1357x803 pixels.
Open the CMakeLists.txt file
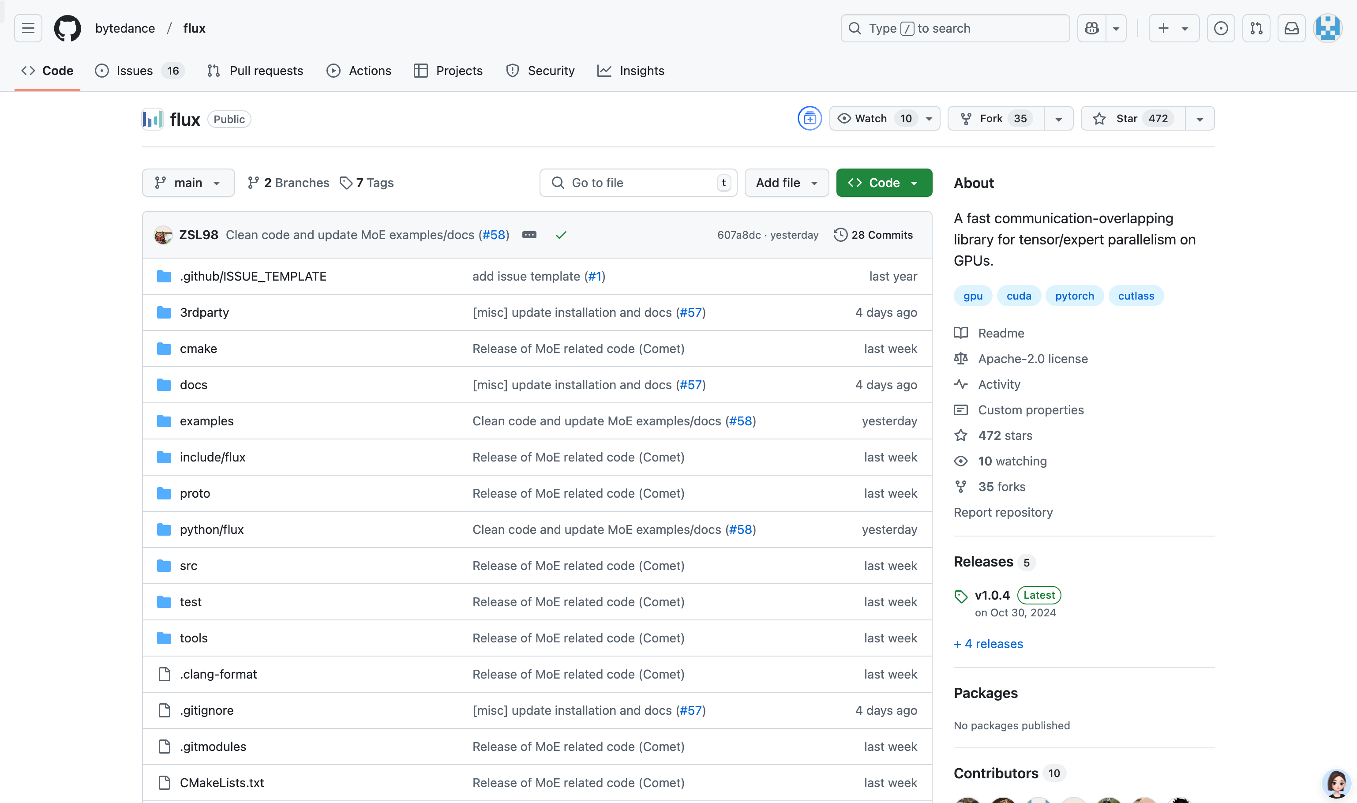[x=222, y=784]
